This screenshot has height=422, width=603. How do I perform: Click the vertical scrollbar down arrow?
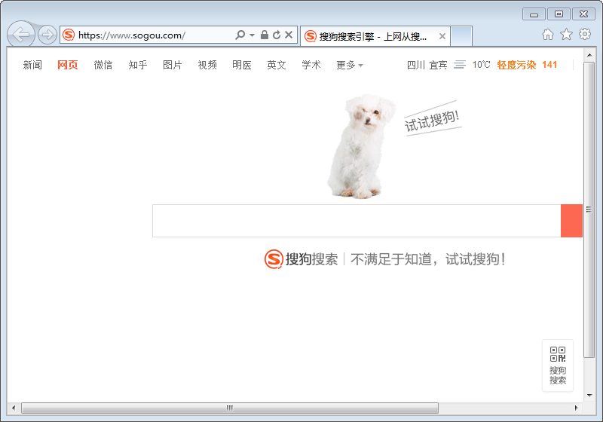(x=589, y=395)
